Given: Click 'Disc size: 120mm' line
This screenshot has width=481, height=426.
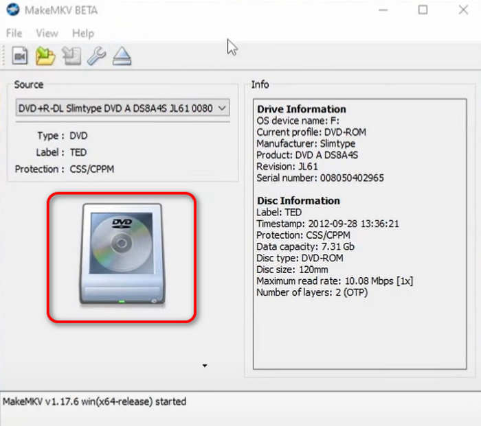Looking at the screenshot, I should [x=292, y=270].
